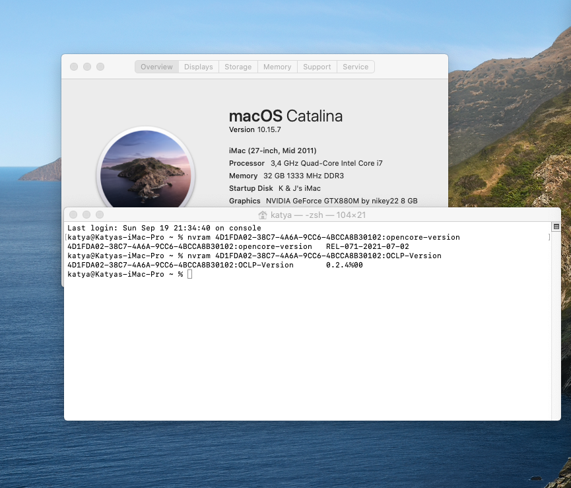
Task: Click the Graphics 'NVIDIA GeForce GTX880M' line
Action: click(x=323, y=201)
